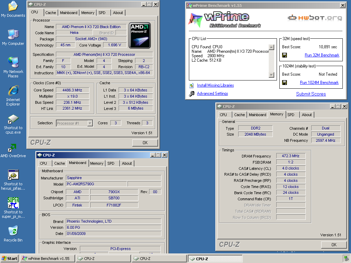The height and width of the screenshot is (263, 351).
Task: Click DRAM Frequency value 472.3 MHz
Action: tap(291, 156)
